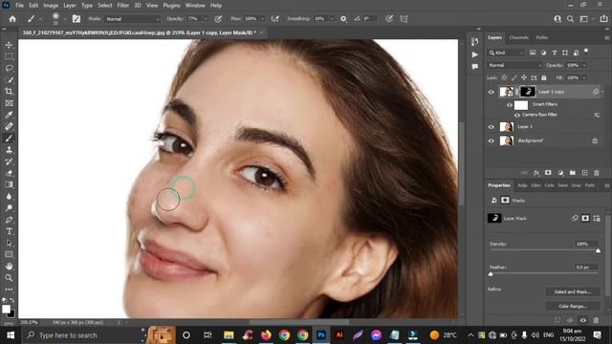
Task: Select the Gradient tool
Action: tap(9, 184)
